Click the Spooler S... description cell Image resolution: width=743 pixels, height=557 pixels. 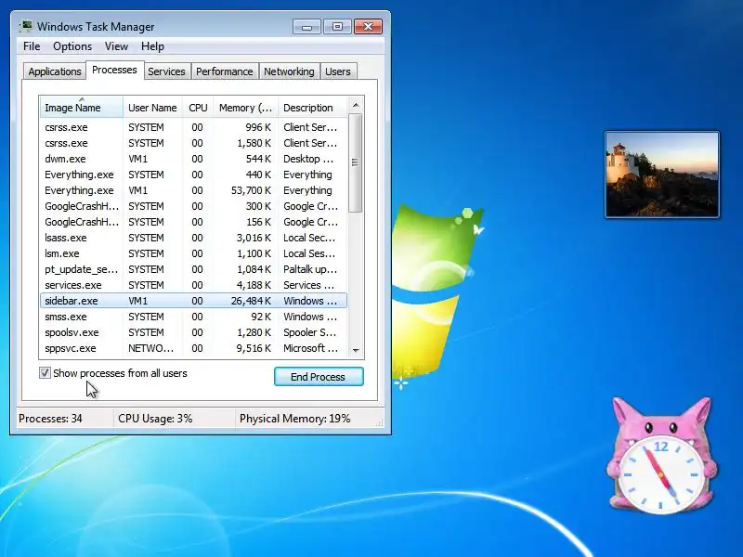click(x=310, y=332)
